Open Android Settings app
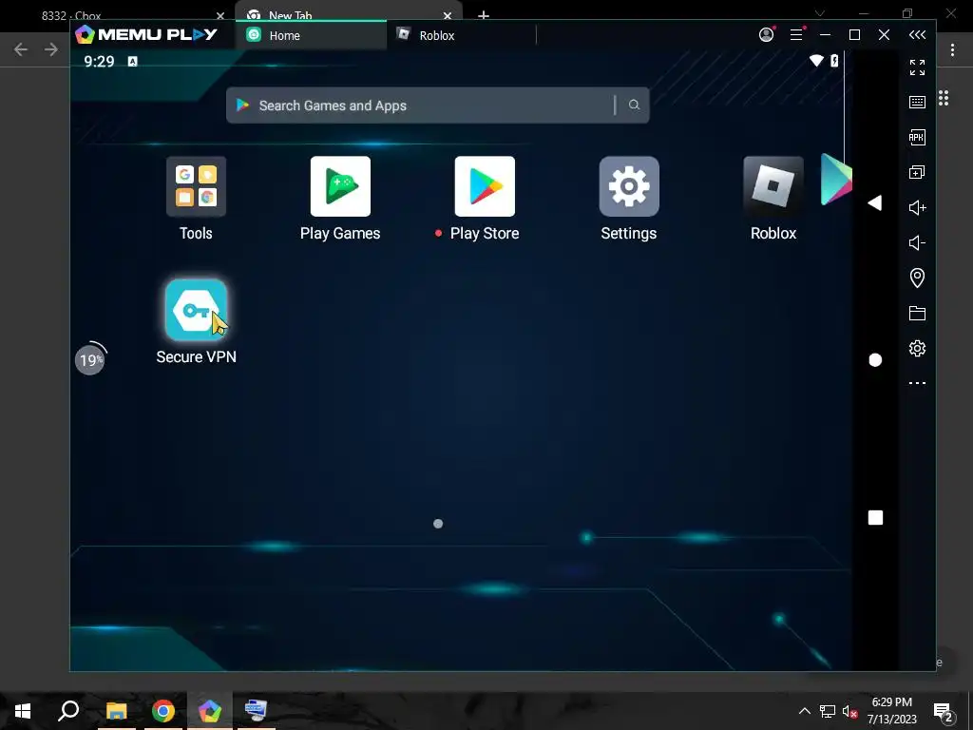Image resolution: width=973 pixels, height=730 pixels. (x=629, y=186)
